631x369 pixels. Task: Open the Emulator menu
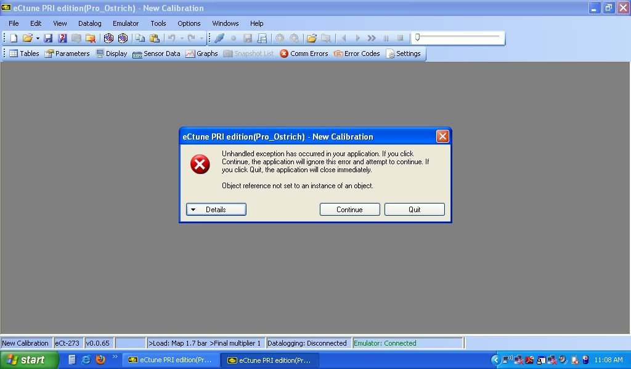tap(126, 23)
